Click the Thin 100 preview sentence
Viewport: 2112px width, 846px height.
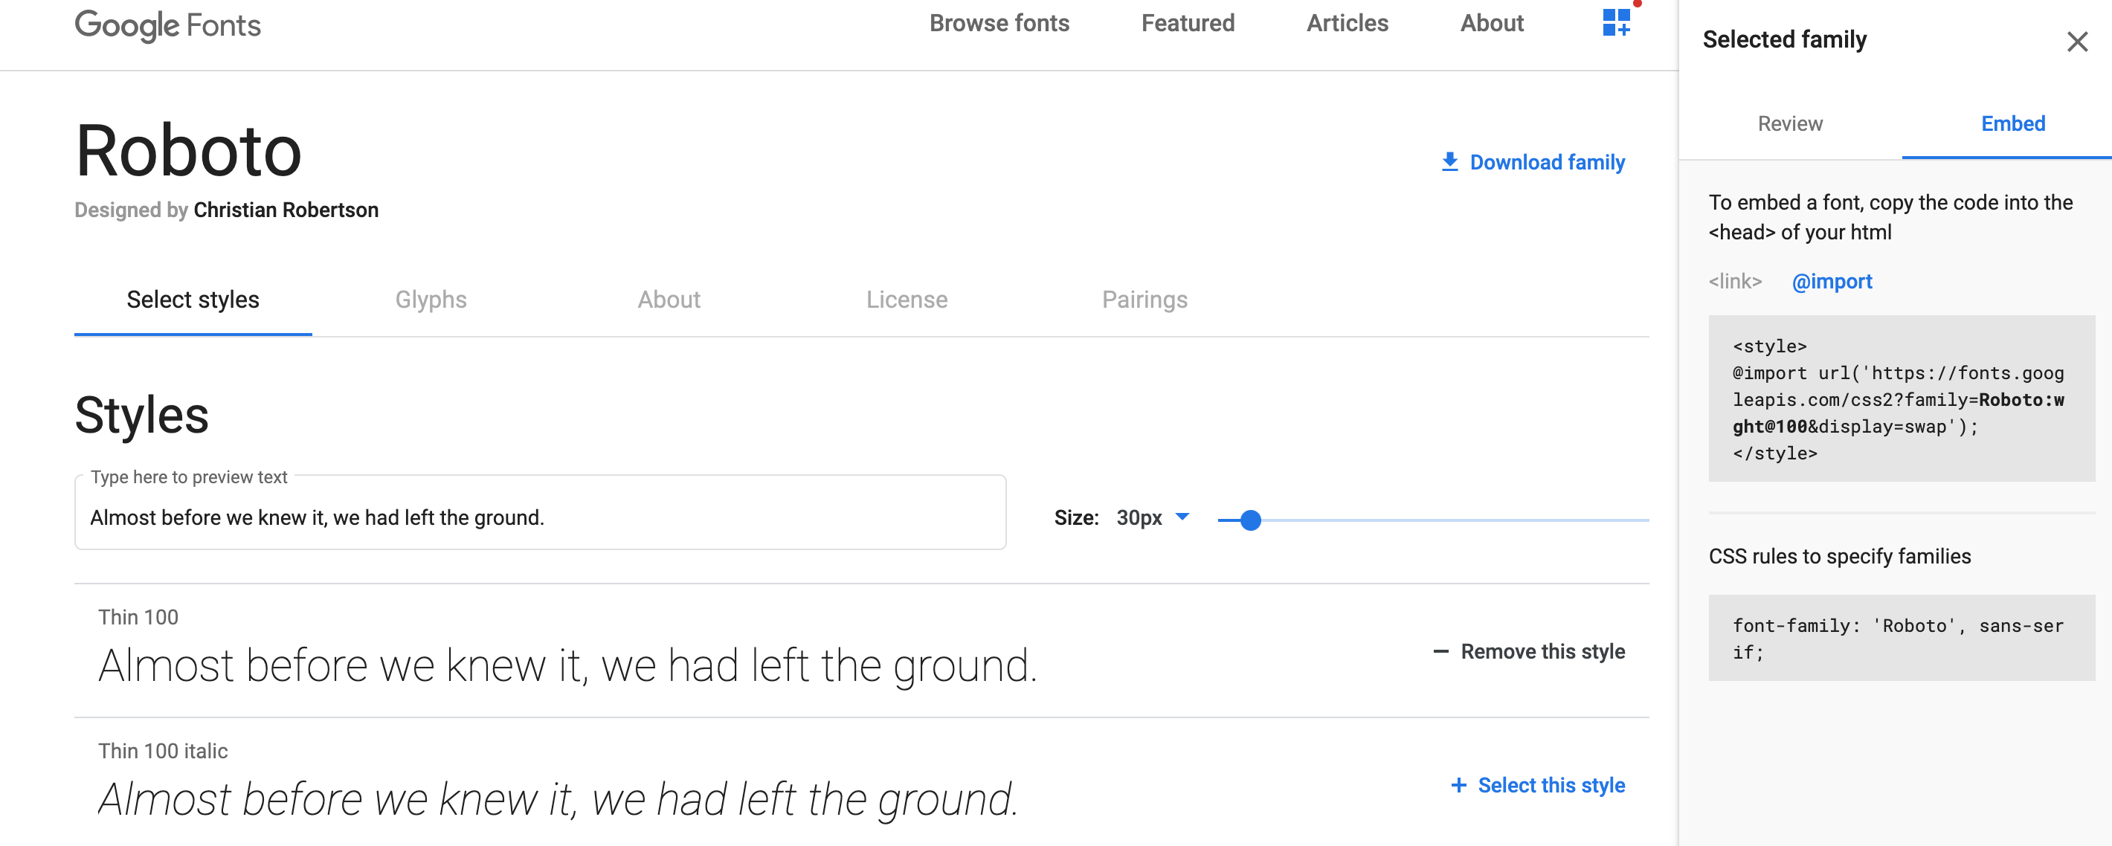(x=568, y=665)
